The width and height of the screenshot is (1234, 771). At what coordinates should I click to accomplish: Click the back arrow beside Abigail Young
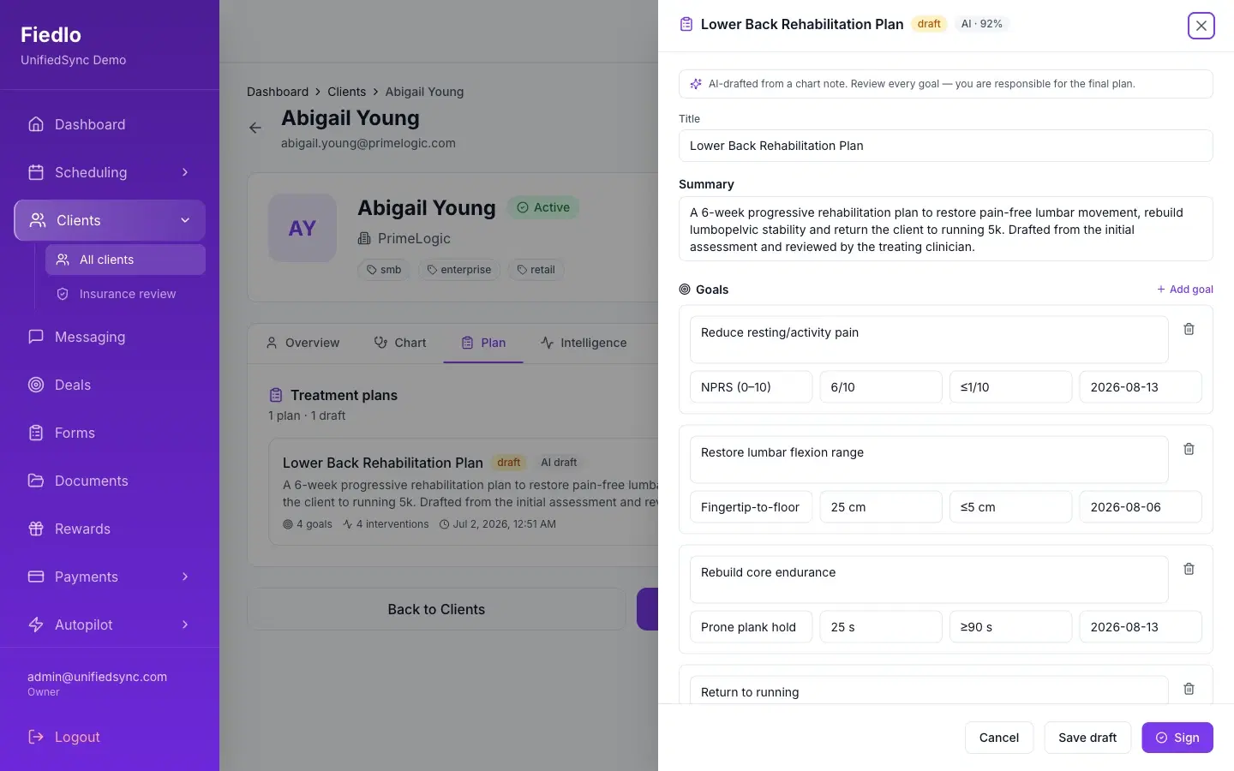255,128
